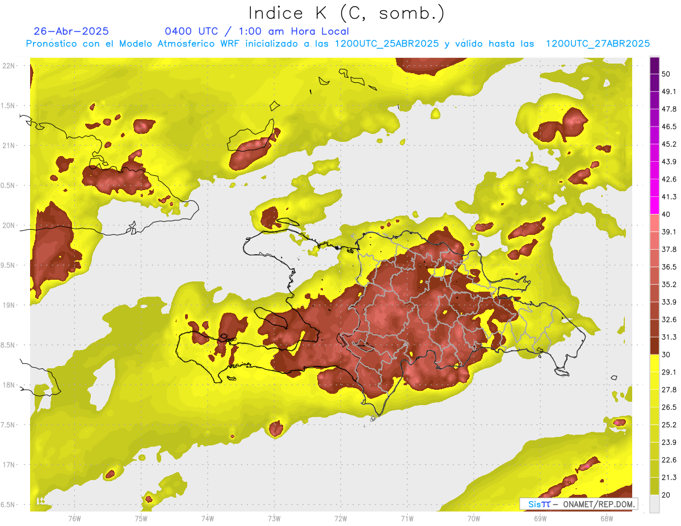The image size is (681, 526).
Task: Click the '17N' latitude label
Action: (x=9, y=465)
